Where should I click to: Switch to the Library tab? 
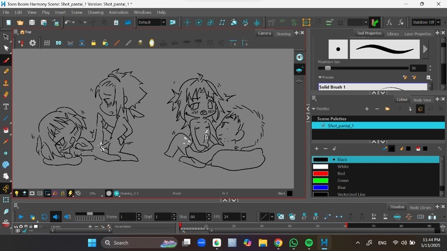(393, 33)
